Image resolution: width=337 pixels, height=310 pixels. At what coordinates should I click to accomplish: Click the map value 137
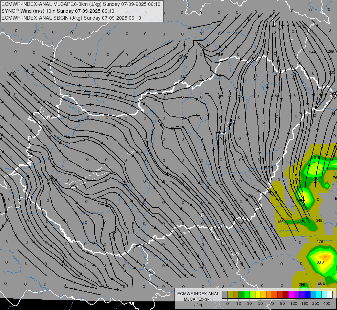pos(220,97)
